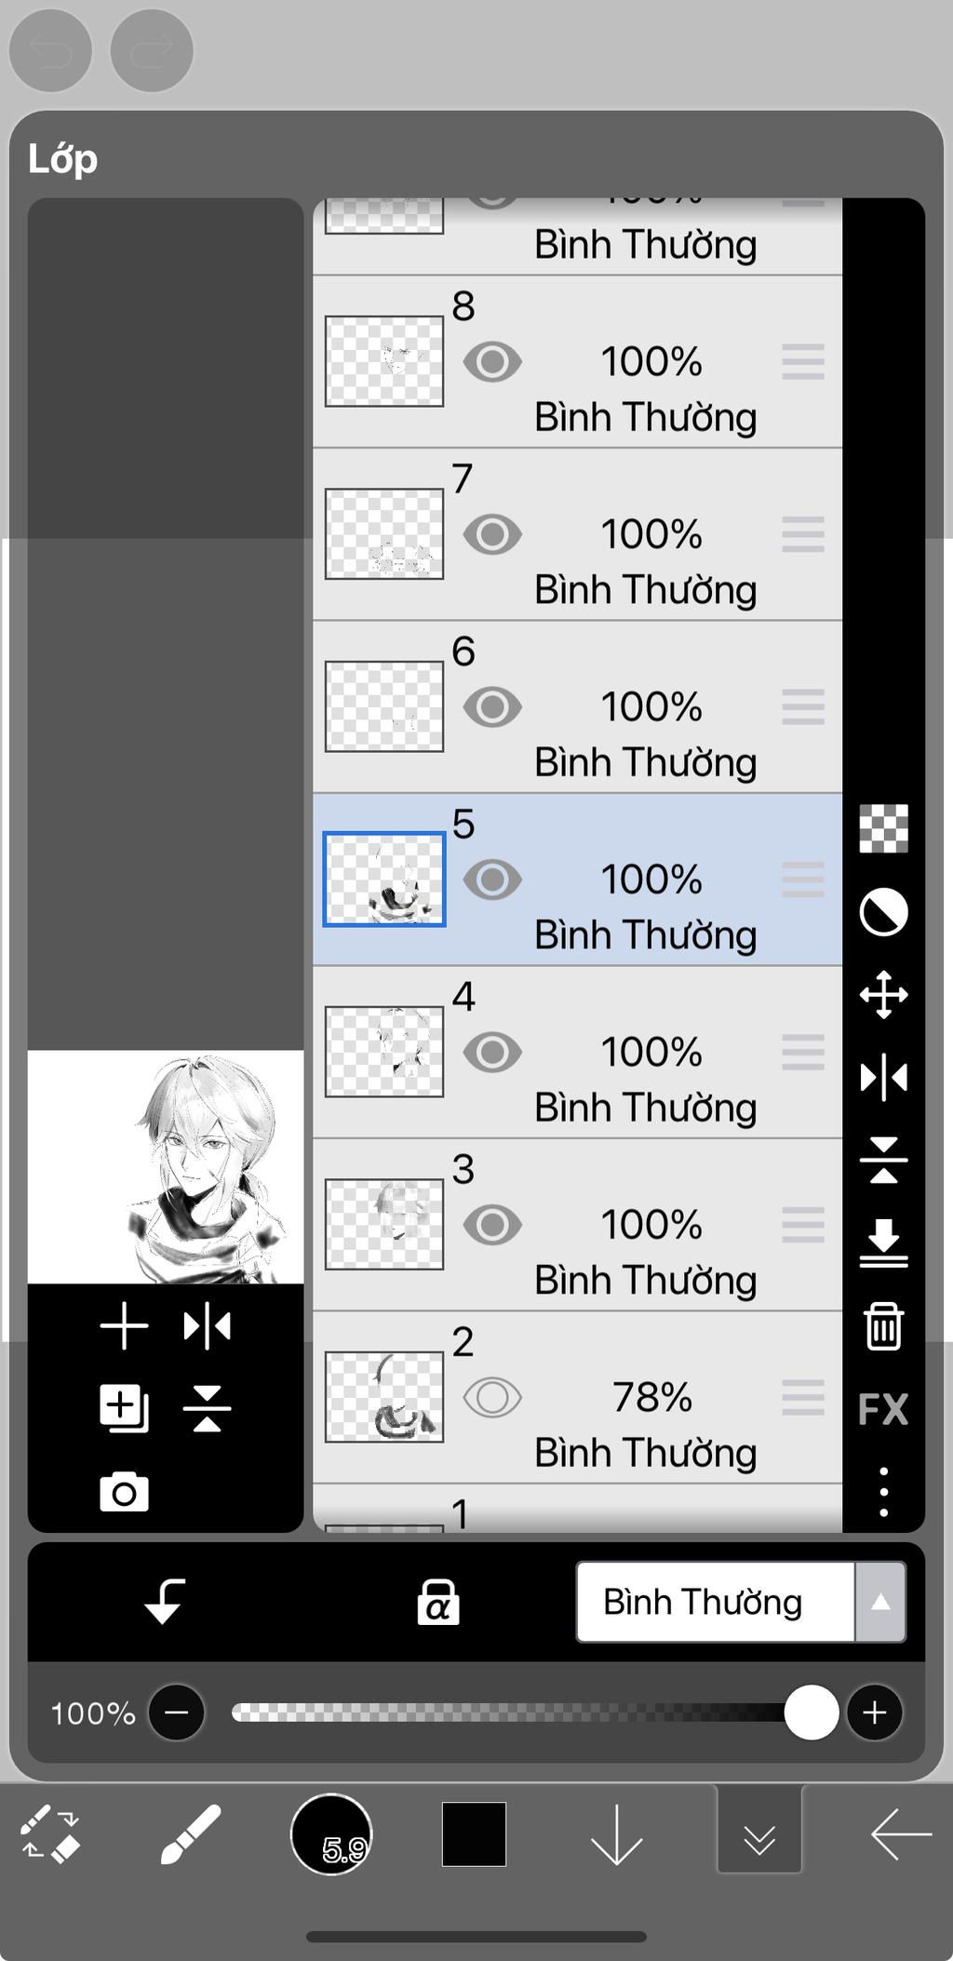This screenshot has height=1961, width=953.
Task: Open the FX filter menu
Action: click(x=883, y=1409)
